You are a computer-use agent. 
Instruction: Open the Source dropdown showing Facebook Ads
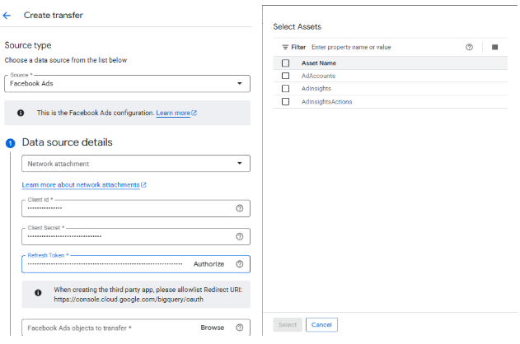click(127, 84)
